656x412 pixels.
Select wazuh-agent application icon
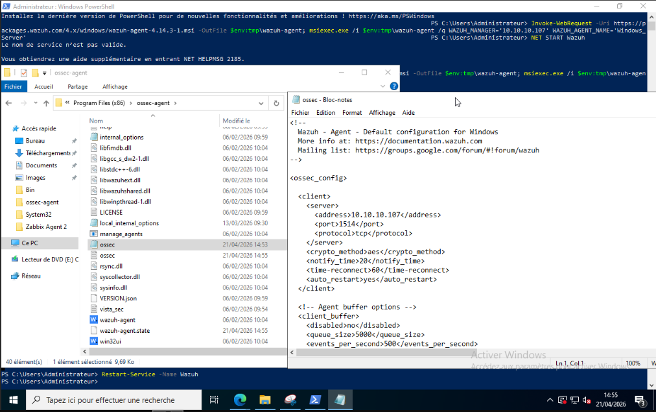(x=94, y=320)
